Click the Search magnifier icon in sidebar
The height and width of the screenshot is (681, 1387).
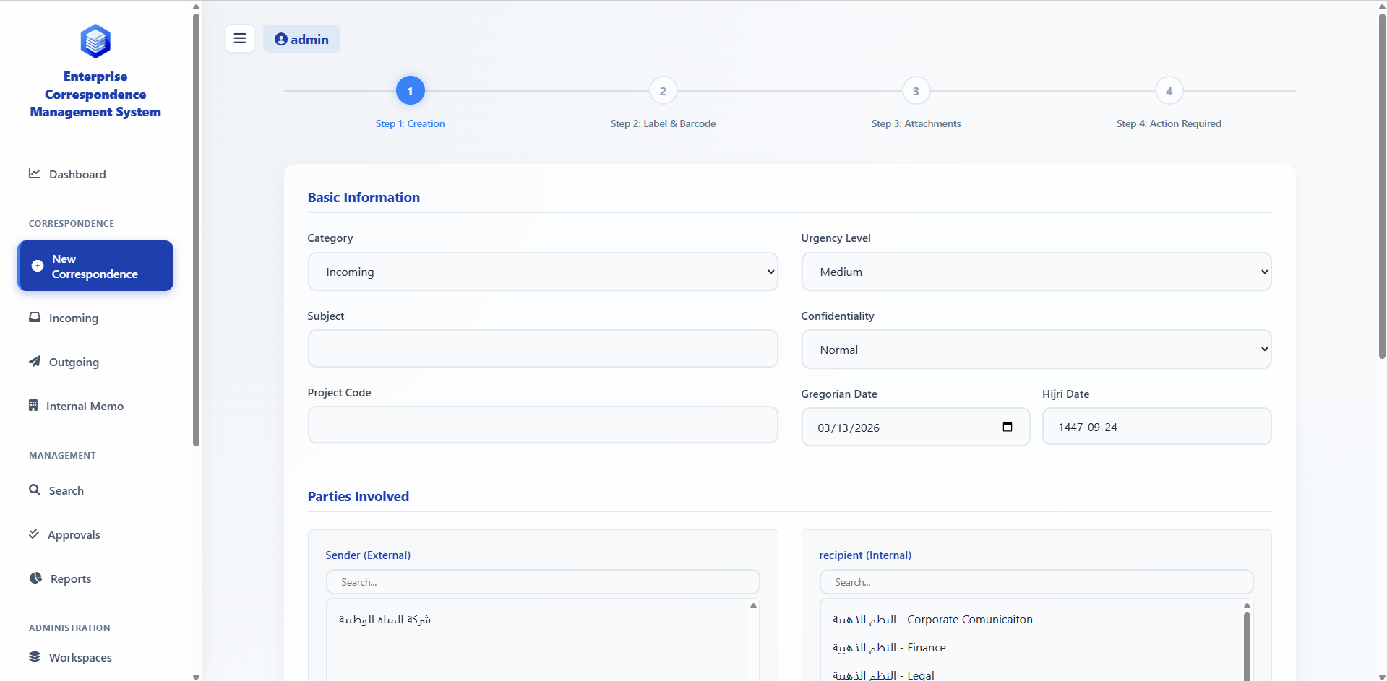35,490
